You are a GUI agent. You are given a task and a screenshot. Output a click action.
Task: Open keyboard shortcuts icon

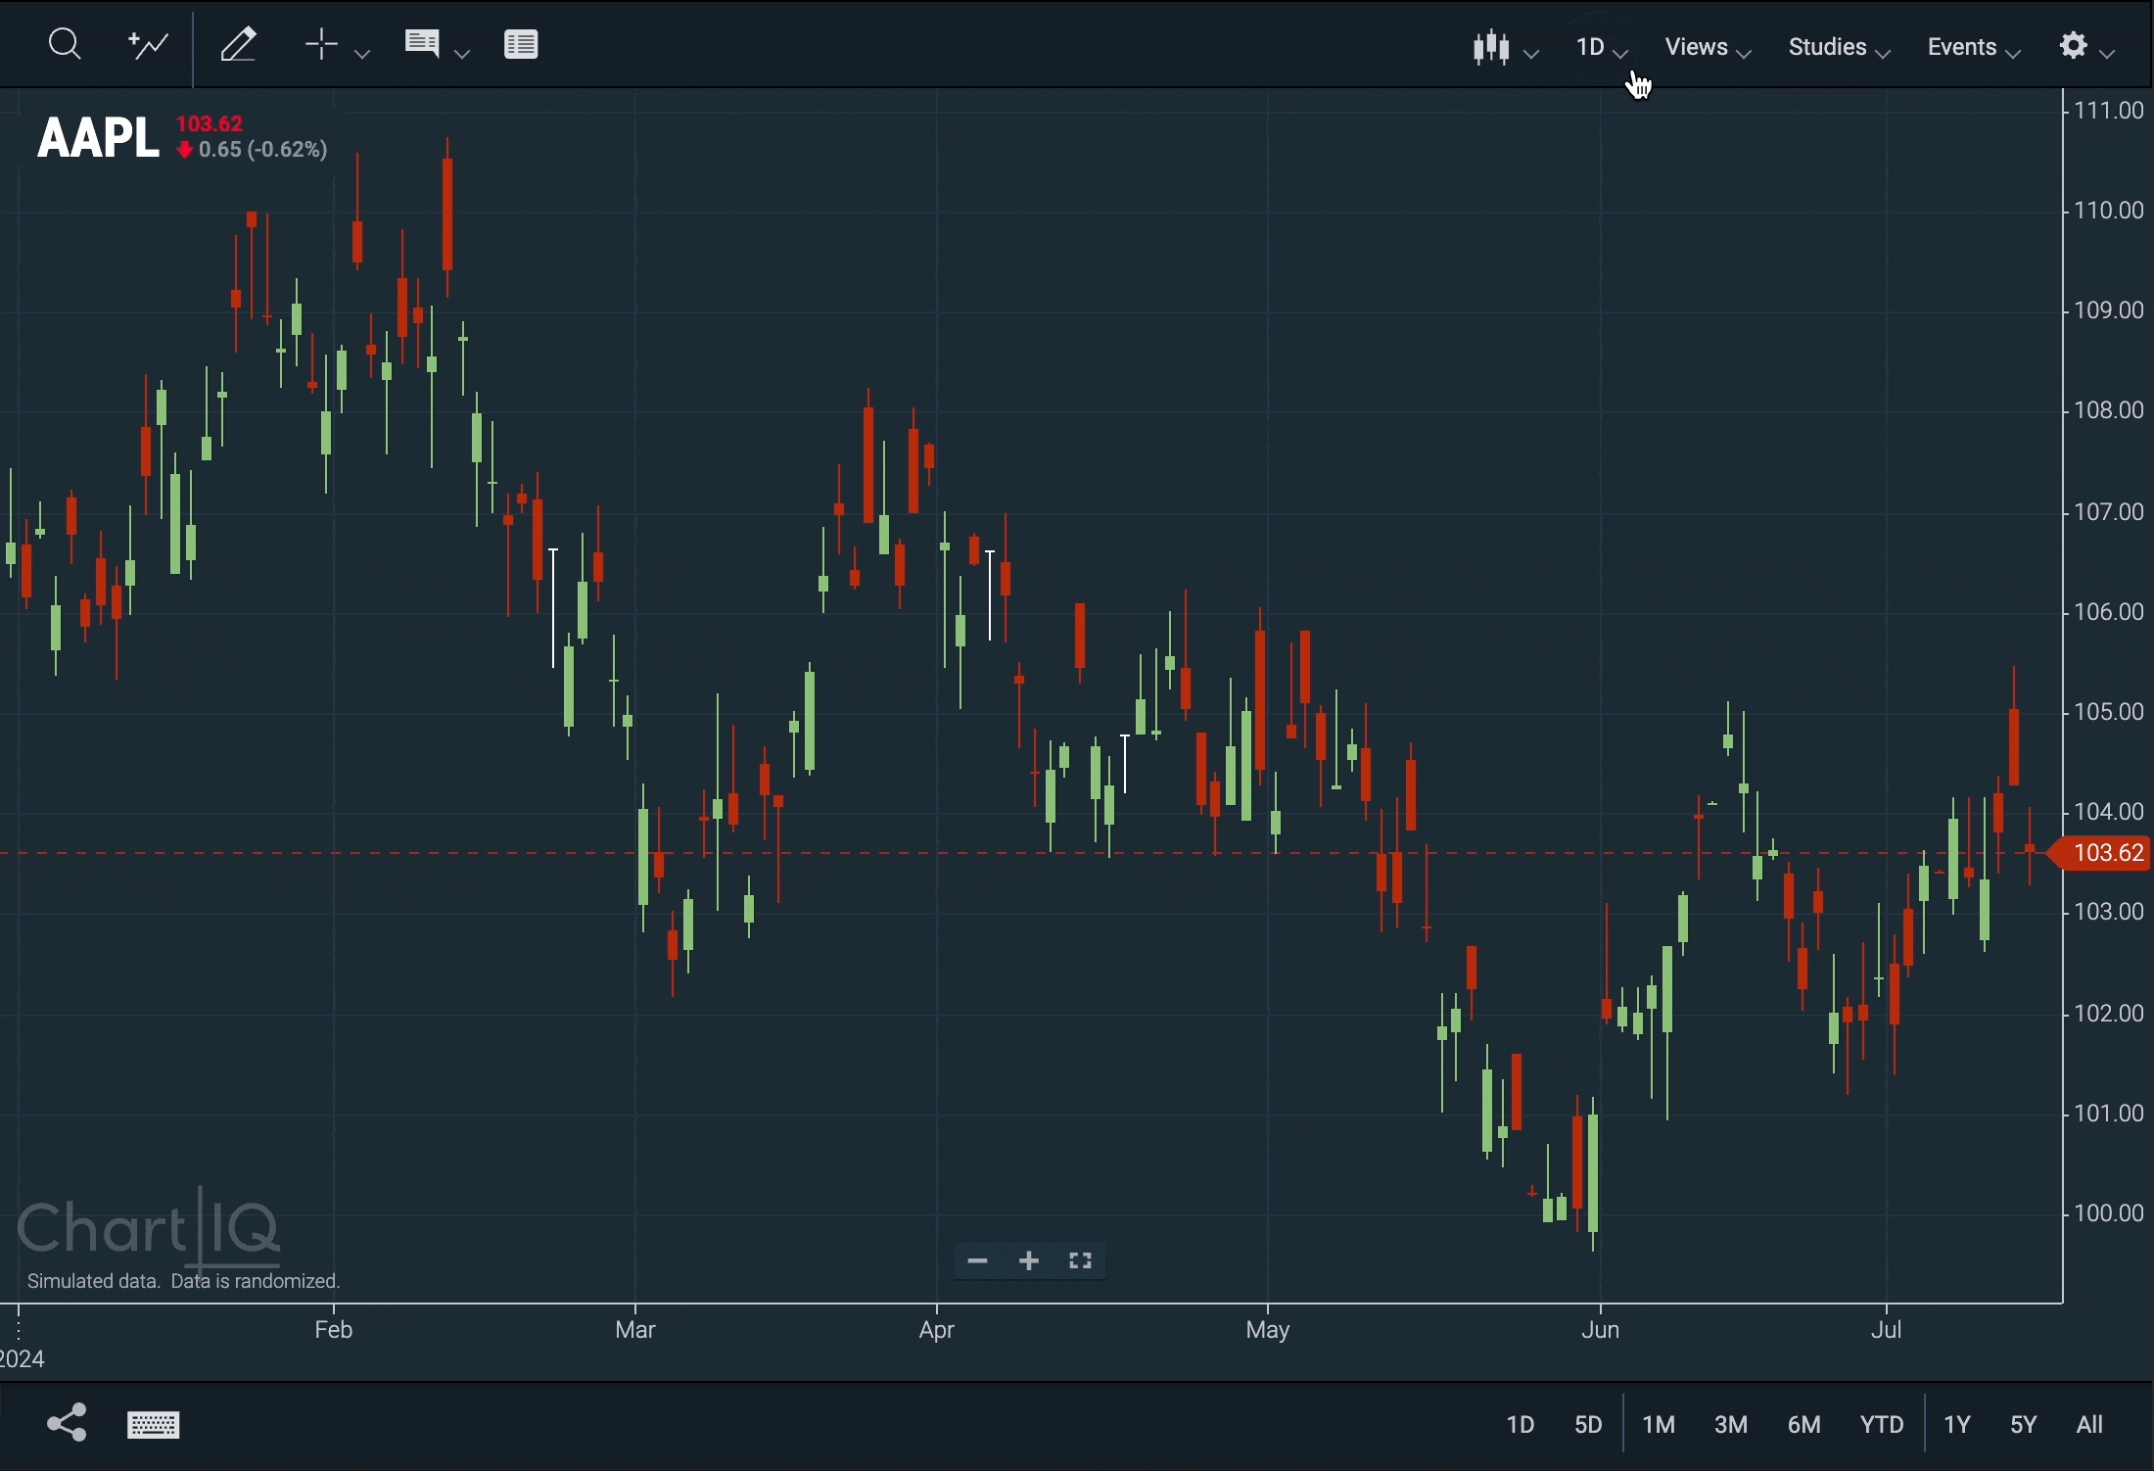click(154, 1425)
